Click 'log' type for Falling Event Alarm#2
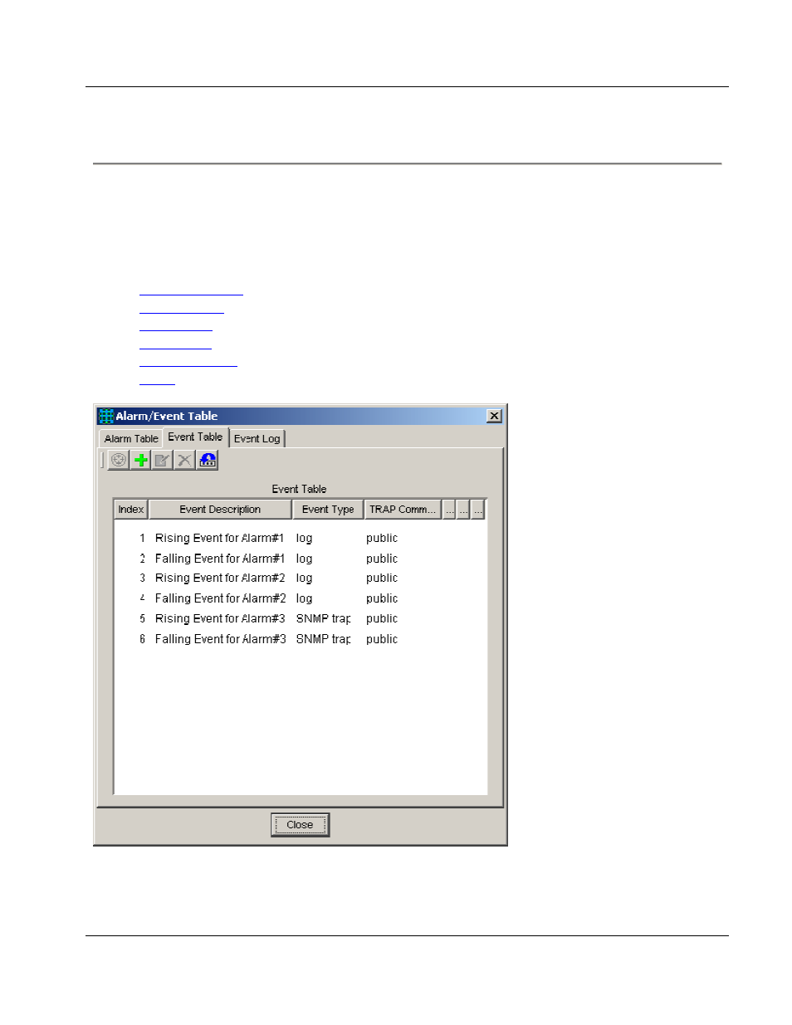This screenshot has height=1025, width=792. pyautogui.click(x=304, y=598)
